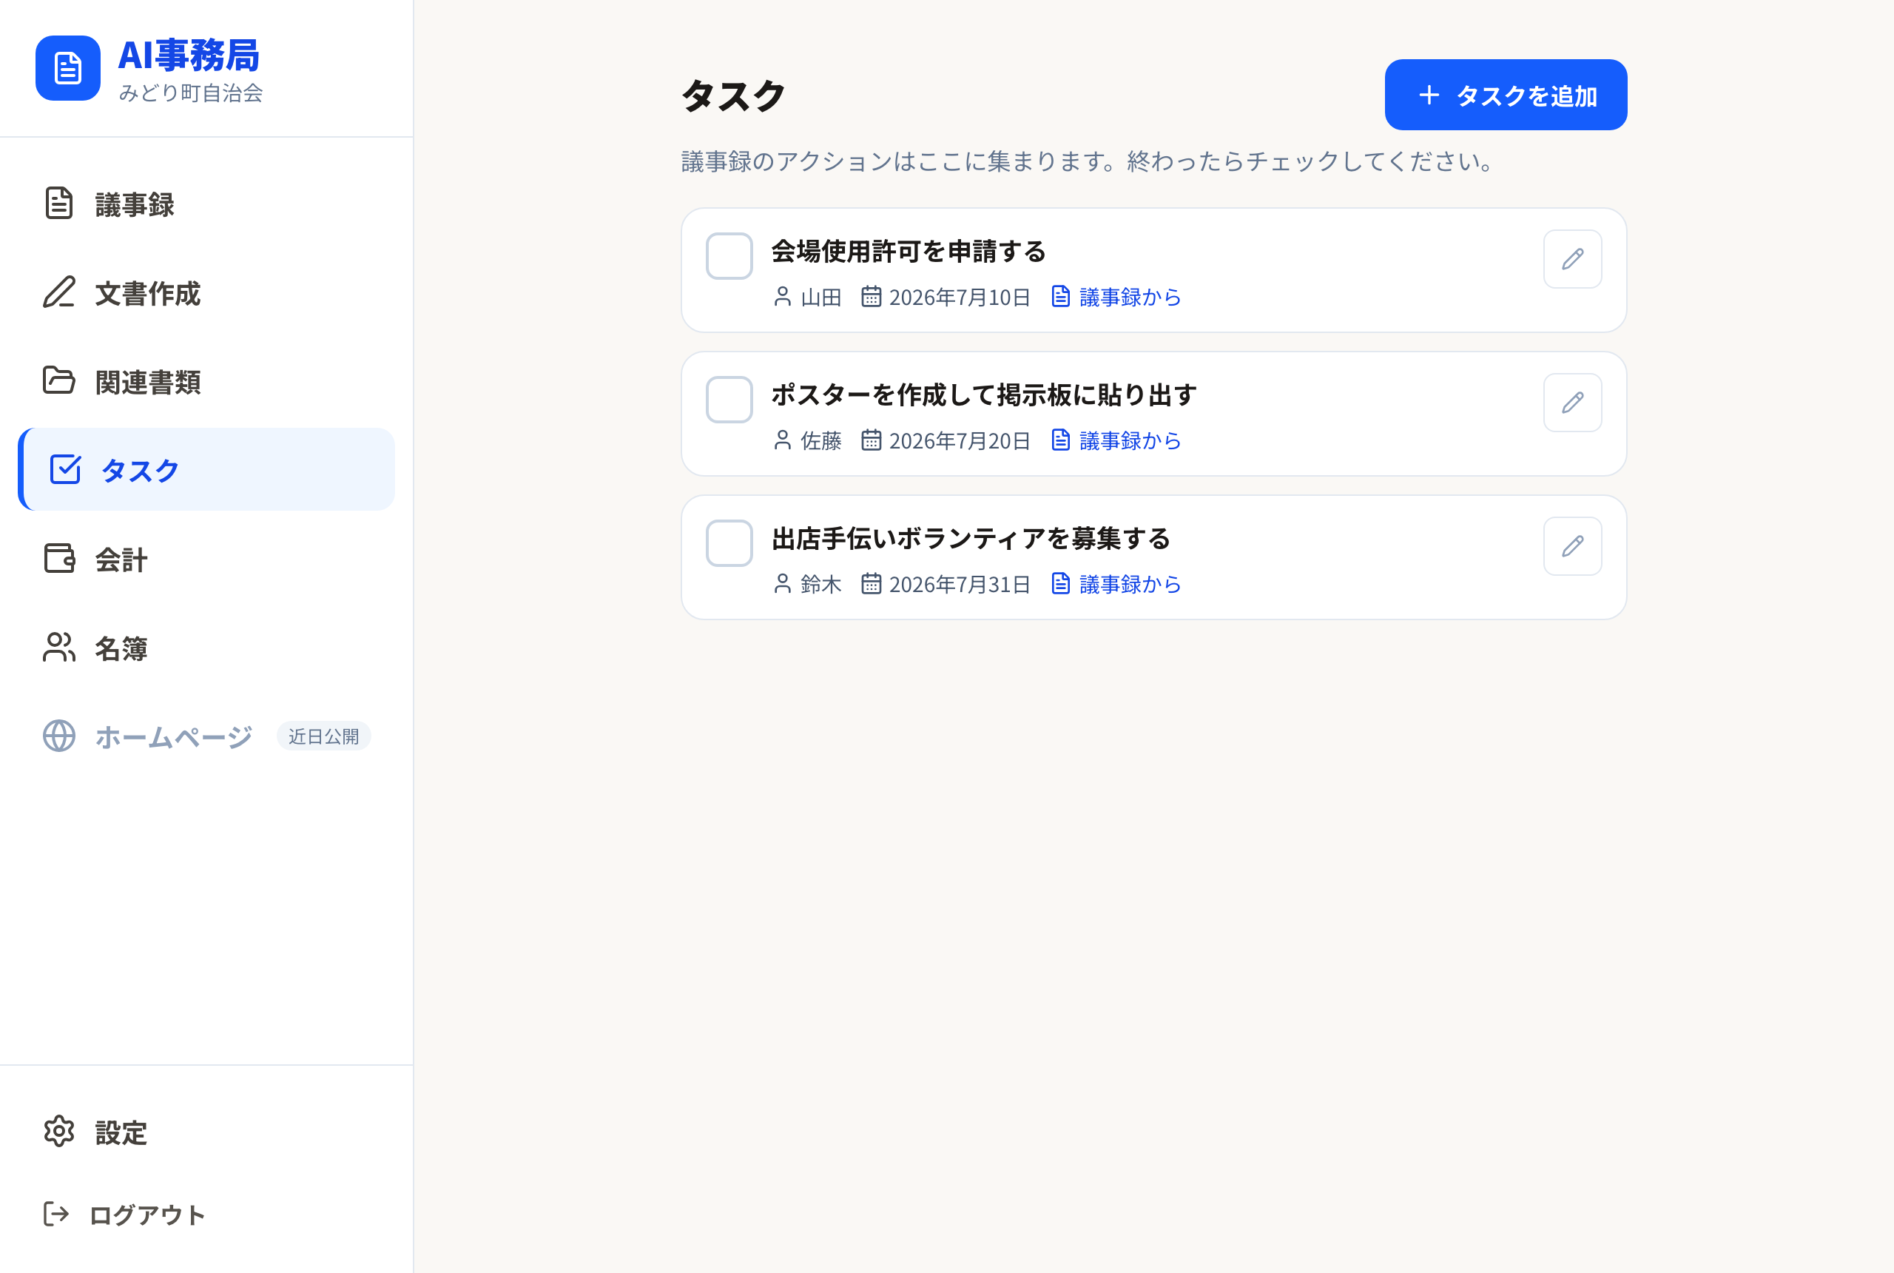This screenshot has width=1894, height=1273.
Task: Click the 文書作成 pen icon in sidebar
Action: (58, 292)
